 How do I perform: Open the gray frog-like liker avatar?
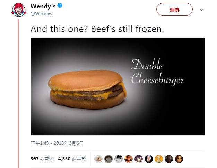point(108,159)
